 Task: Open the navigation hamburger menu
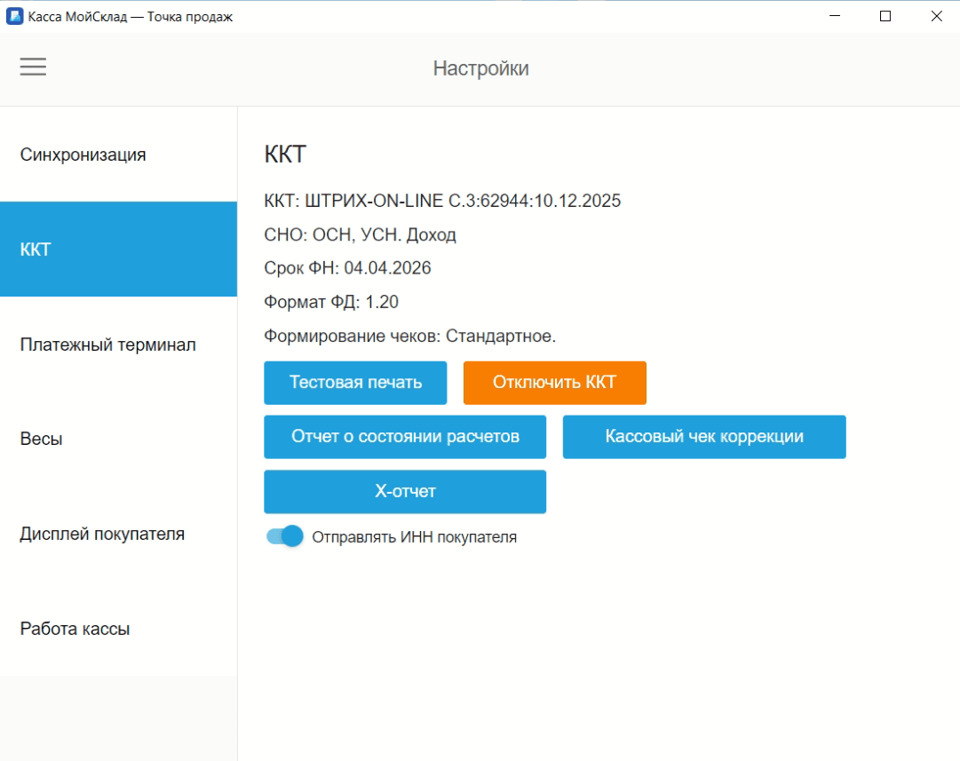point(33,67)
